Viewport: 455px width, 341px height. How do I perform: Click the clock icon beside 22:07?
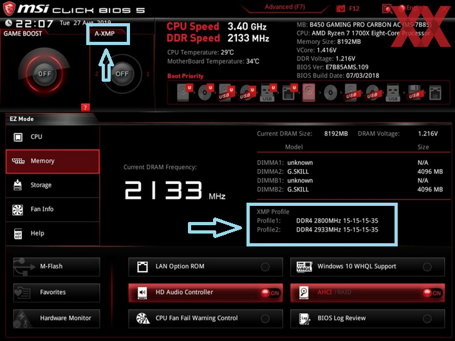click(9, 23)
